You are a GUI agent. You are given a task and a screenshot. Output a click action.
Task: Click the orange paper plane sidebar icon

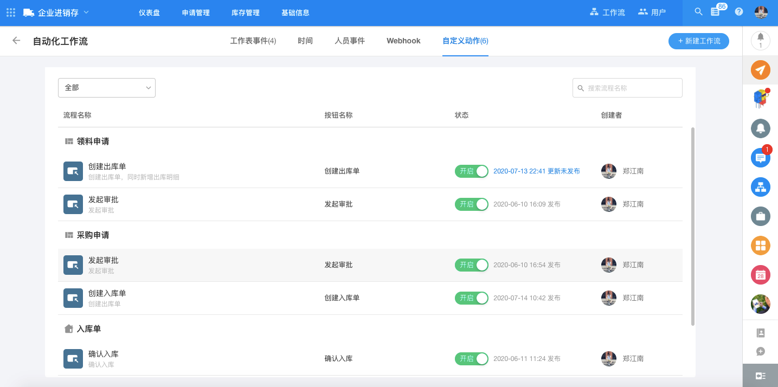[760, 70]
